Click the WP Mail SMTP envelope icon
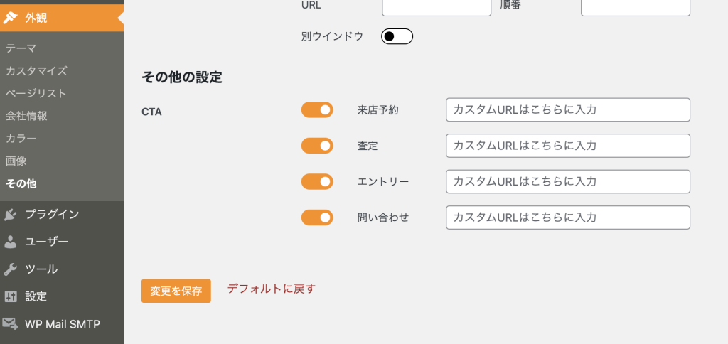 click(x=11, y=324)
